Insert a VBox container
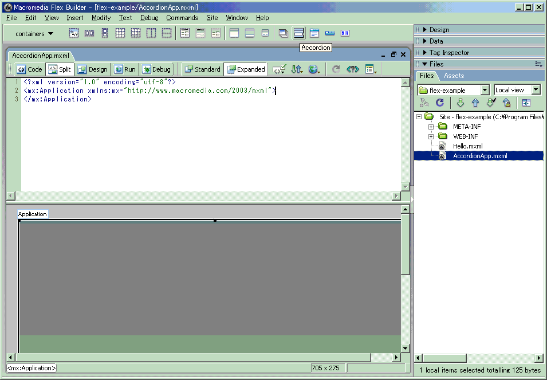This screenshot has height=380, width=547. click(105, 33)
